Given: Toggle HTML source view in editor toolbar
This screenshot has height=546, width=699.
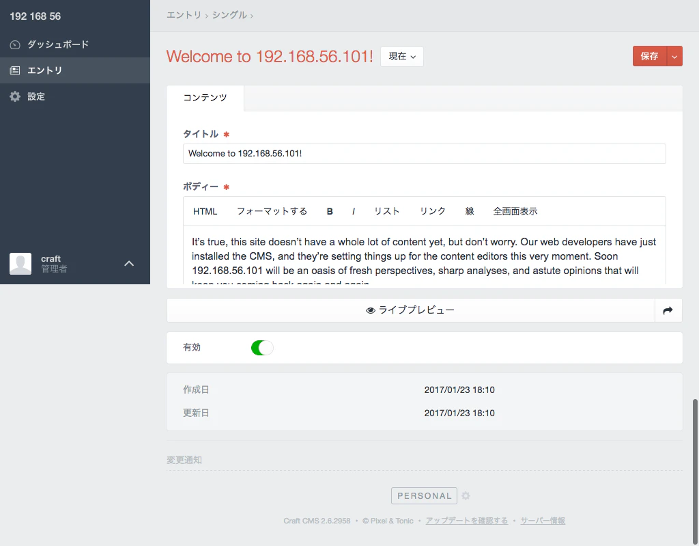Looking at the screenshot, I should pos(205,211).
